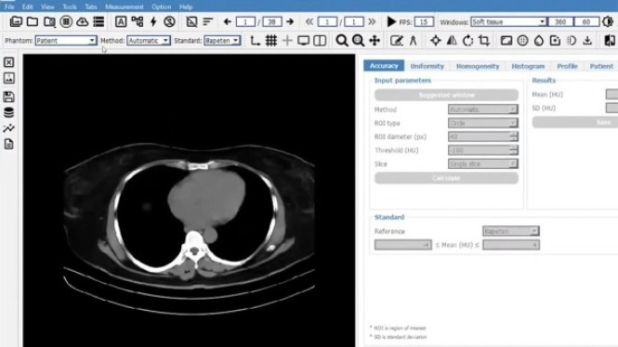Click the sidebar save disk icon
This screenshot has width=618, height=347.
tap(8, 96)
